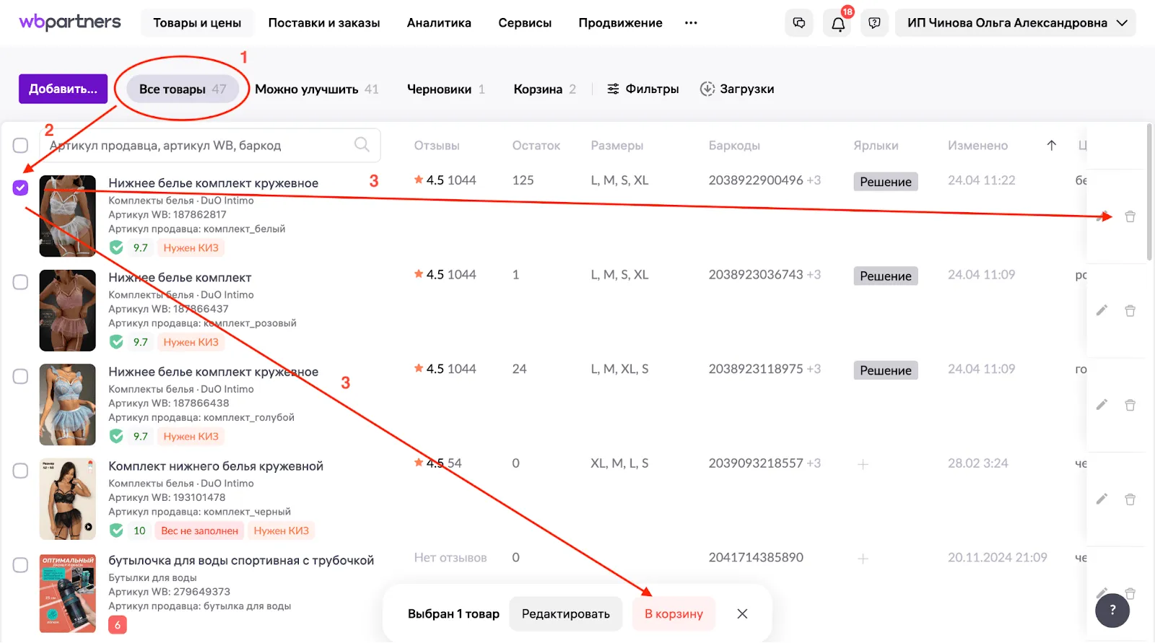1155x643 pixels.
Task: Delete the pink lingerie set with trash icon
Action: click(1130, 311)
